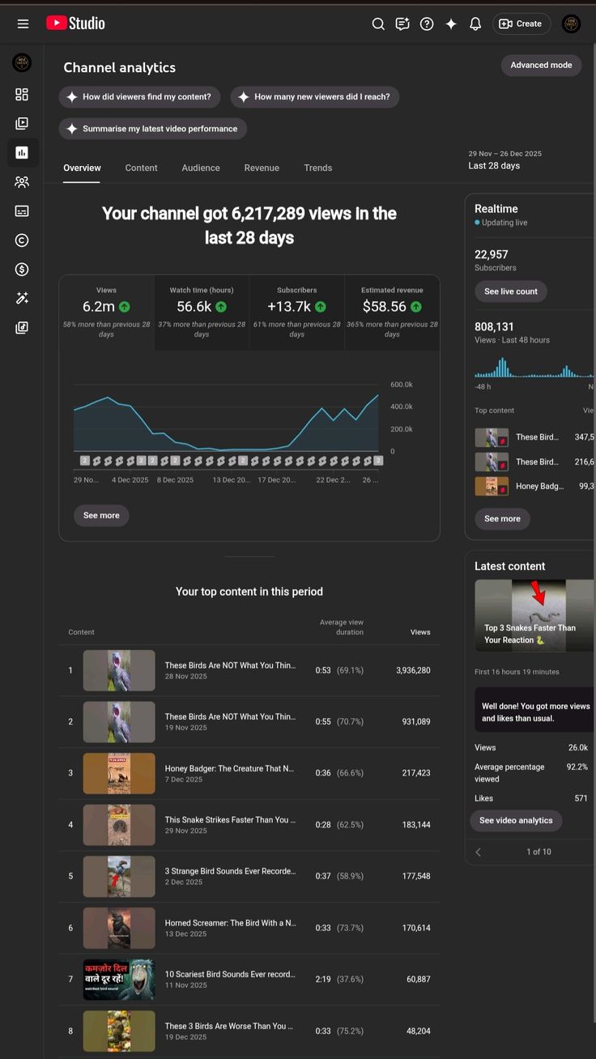This screenshot has width=596, height=1059.
Task: Click the Create button
Action: point(521,24)
